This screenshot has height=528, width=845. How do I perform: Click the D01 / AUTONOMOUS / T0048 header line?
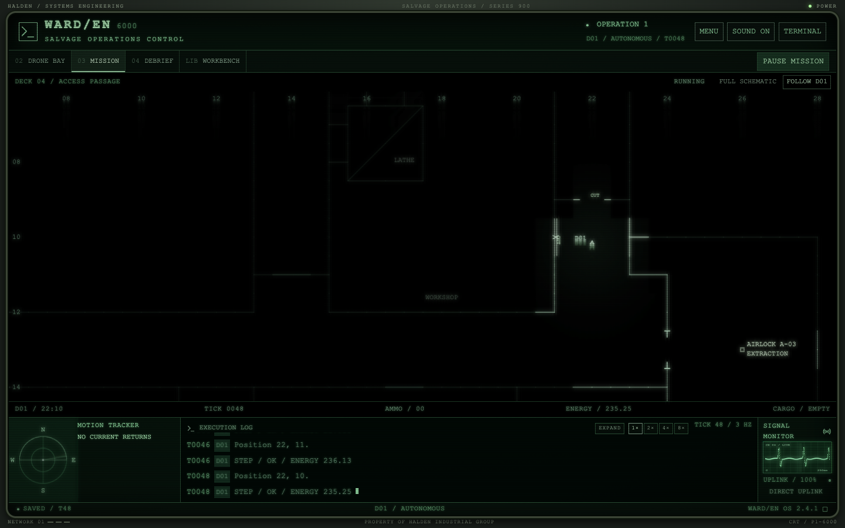click(x=635, y=39)
